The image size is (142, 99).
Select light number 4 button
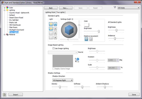click(x=55, y=37)
